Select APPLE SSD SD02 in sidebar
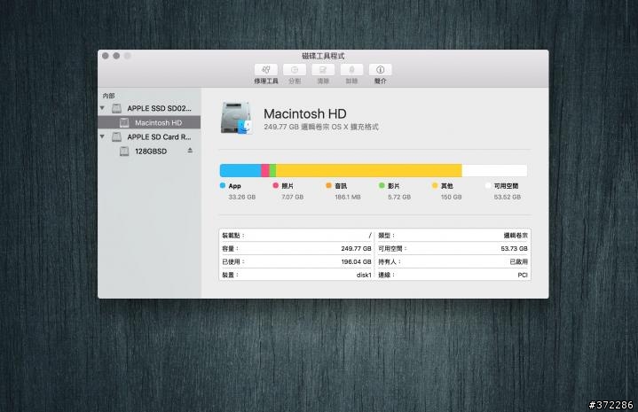 coord(159,108)
